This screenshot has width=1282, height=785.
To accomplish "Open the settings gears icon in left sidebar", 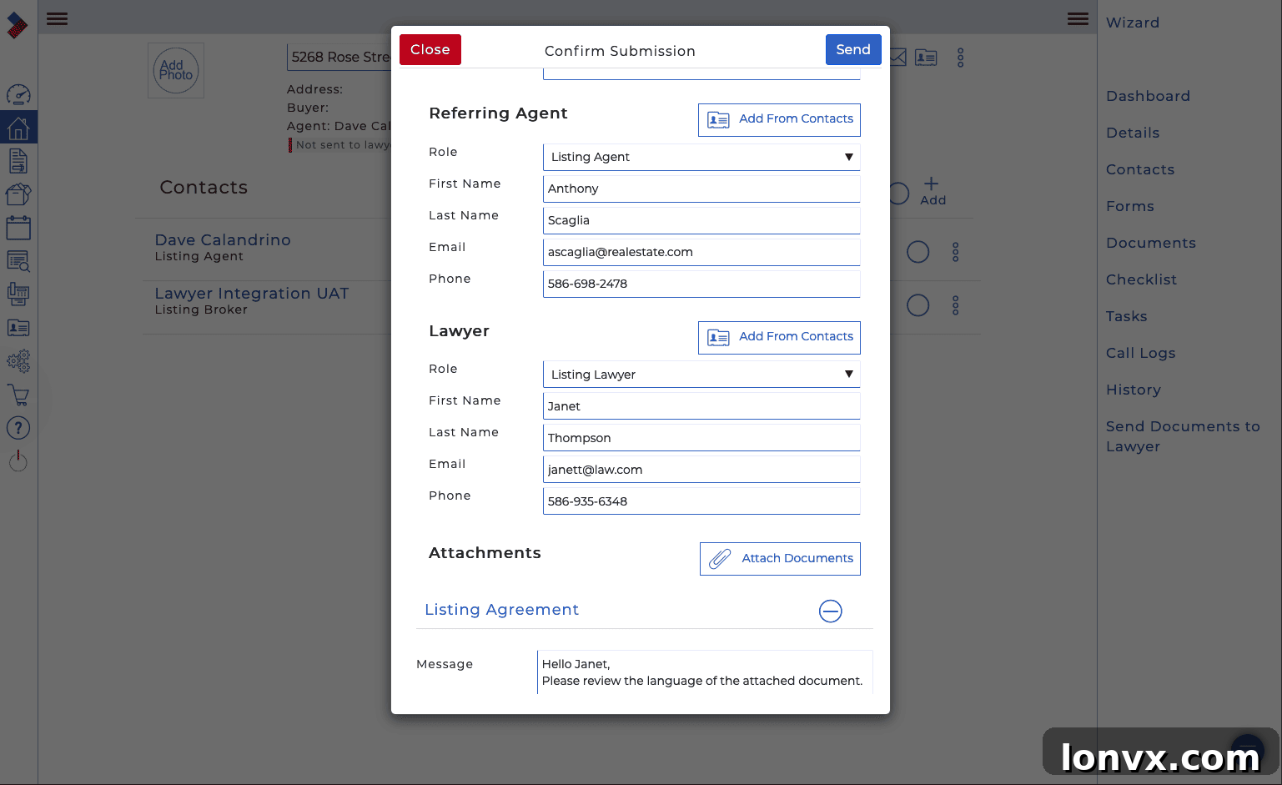I will click(18, 361).
